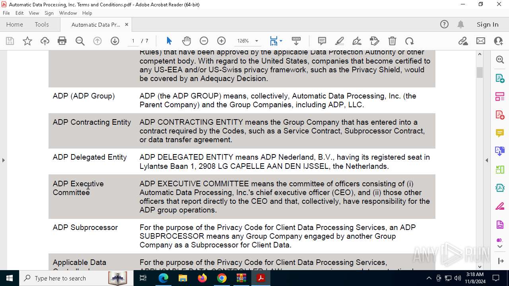Open the Organize Pages tool in the right pane
This screenshot has width=509, height=286.
500,170
